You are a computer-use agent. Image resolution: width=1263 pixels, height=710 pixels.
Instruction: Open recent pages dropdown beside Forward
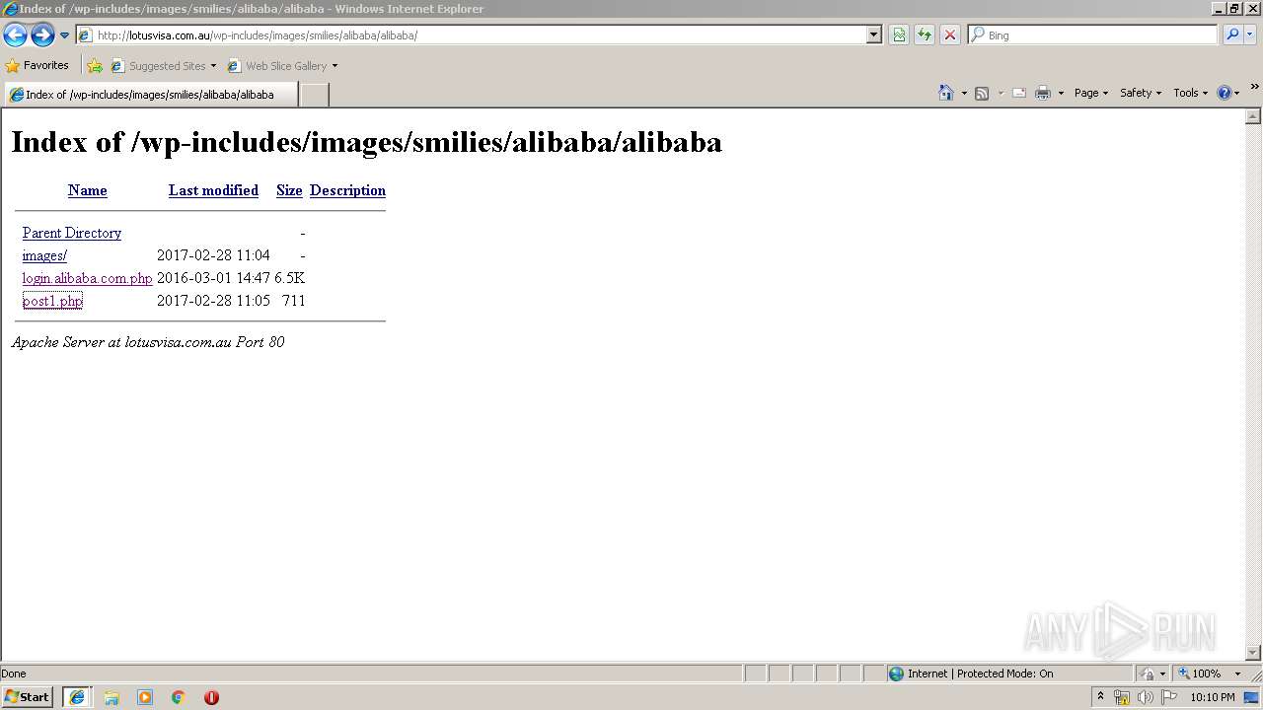click(x=65, y=35)
